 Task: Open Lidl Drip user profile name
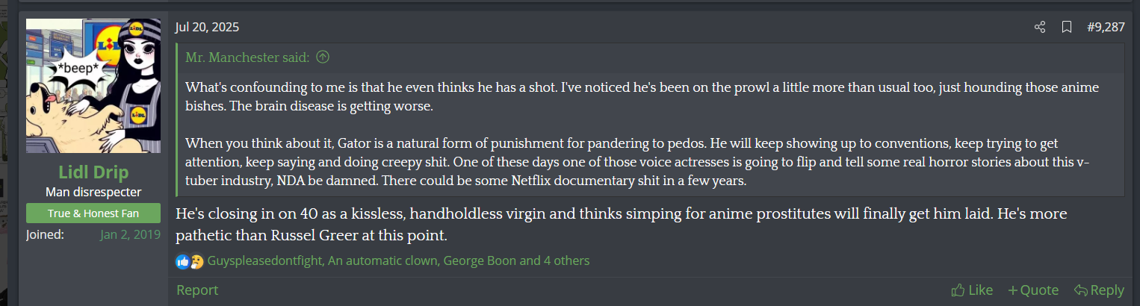(93, 172)
